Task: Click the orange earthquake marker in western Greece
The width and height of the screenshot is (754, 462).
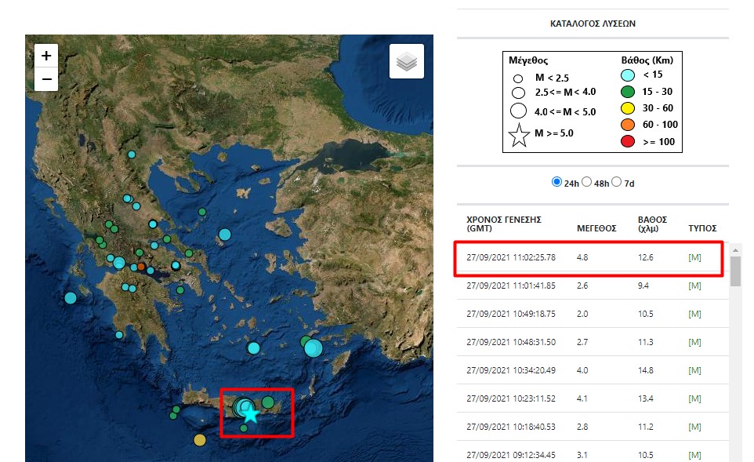Action: click(x=141, y=267)
